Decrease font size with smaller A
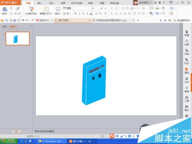The height and width of the screenshot is (144, 192). (106, 8)
